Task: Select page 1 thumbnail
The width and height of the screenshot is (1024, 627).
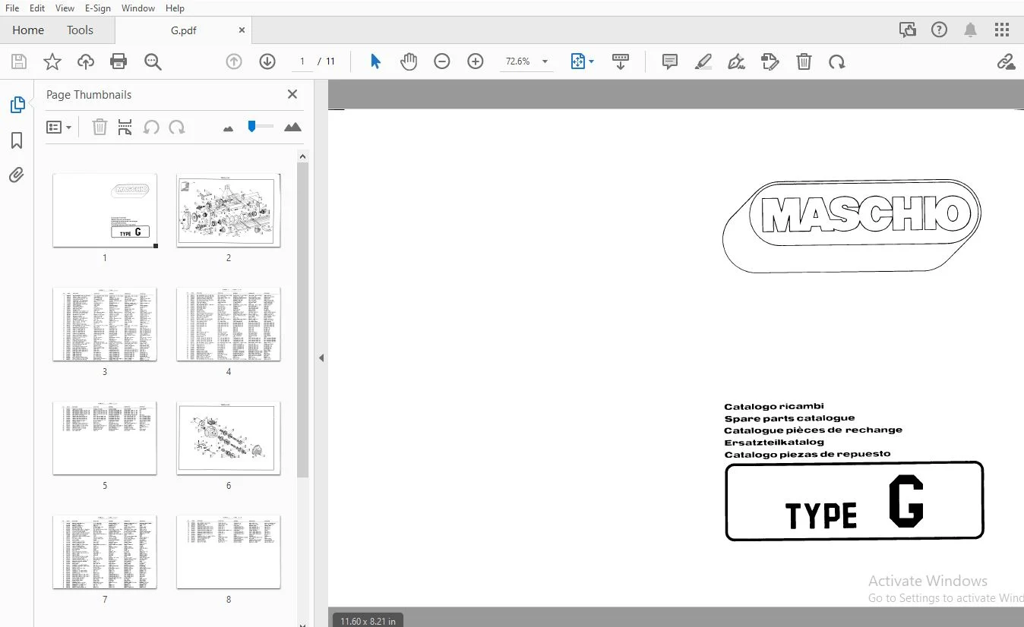Action: [105, 210]
